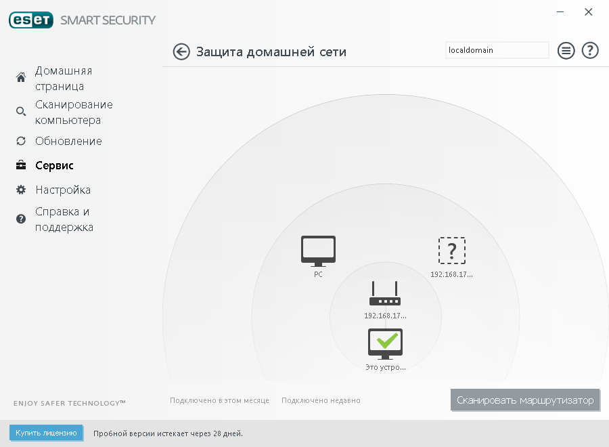The height and width of the screenshot is (447, 609).
Task: Open Настройка section
Action: click(x=63, y=190)
